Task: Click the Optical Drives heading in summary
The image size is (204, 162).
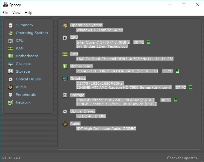Action: coord(83,111)
